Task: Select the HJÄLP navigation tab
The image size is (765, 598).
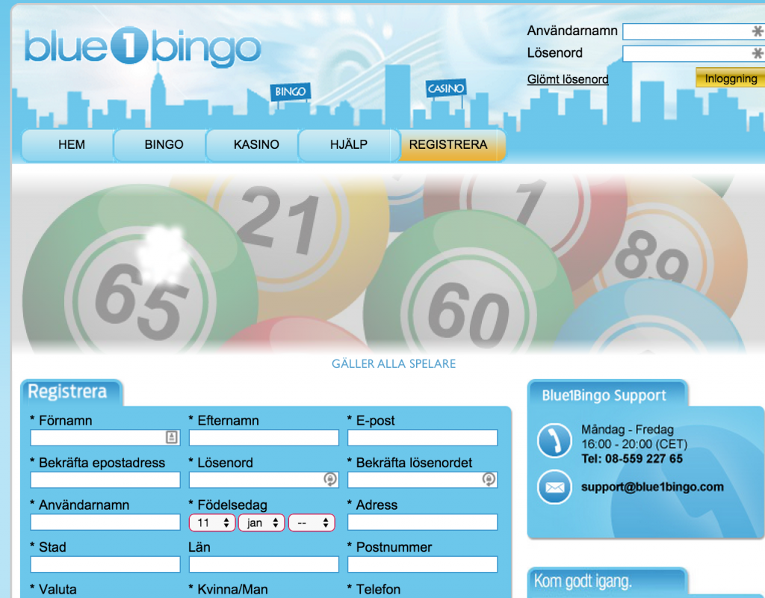Action: coord(349,145)
